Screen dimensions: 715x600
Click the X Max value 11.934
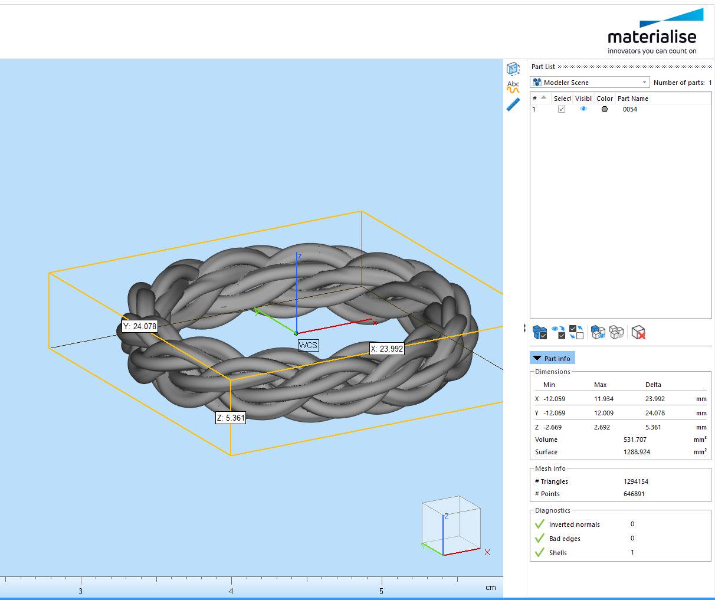click(x=604, y=399)
